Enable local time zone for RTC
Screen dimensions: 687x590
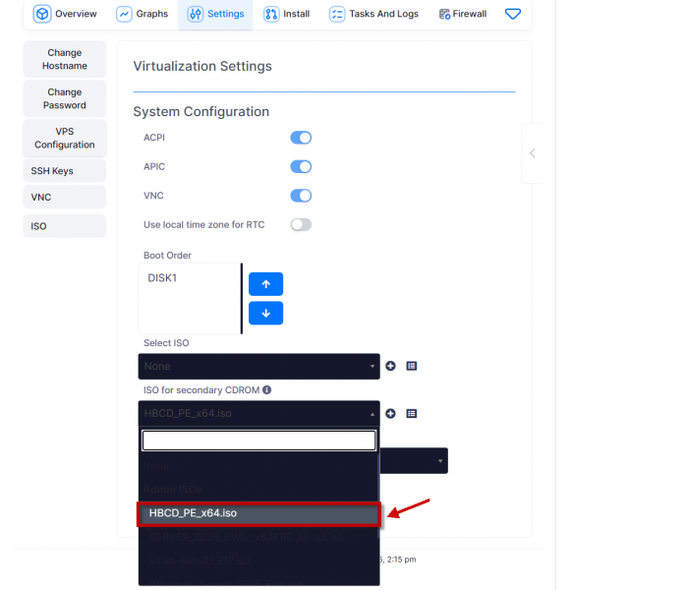click(x=301, y=224)
